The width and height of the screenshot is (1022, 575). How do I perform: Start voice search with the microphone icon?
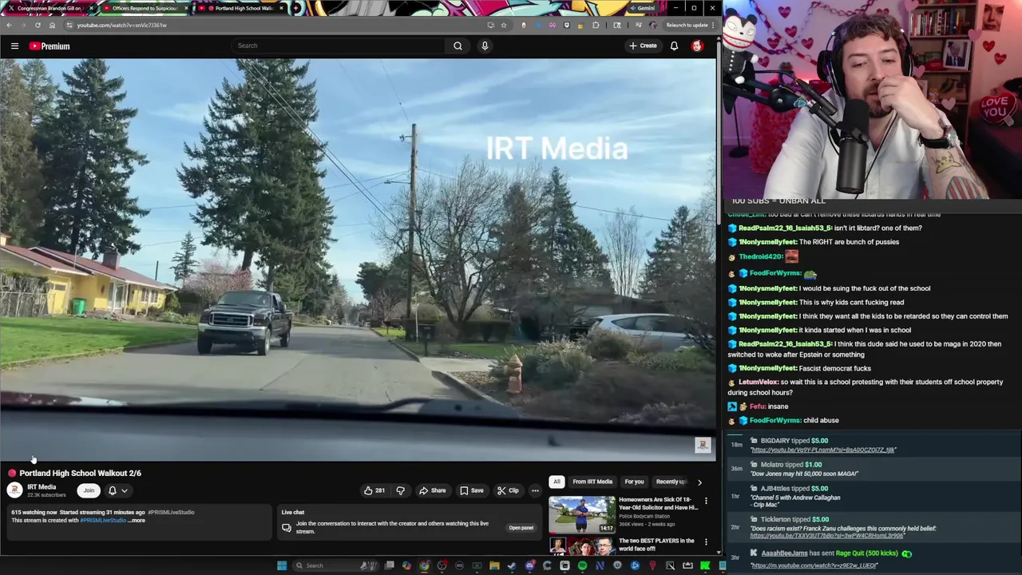coord(485,46)
